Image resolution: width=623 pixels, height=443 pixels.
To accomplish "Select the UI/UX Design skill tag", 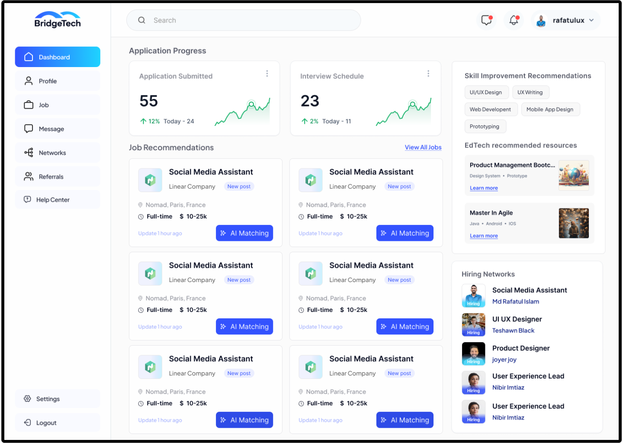I will coord(486,92).
